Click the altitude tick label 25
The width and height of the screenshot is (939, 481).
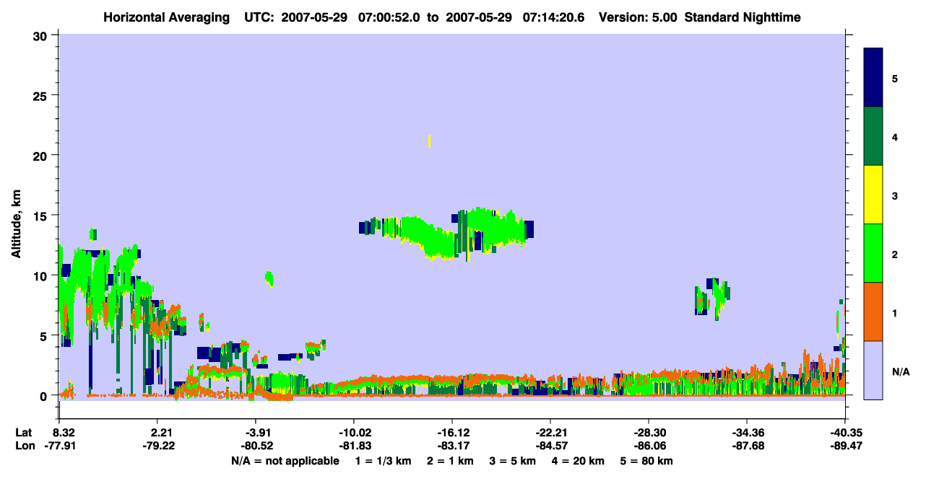click(x=42, y=96)
